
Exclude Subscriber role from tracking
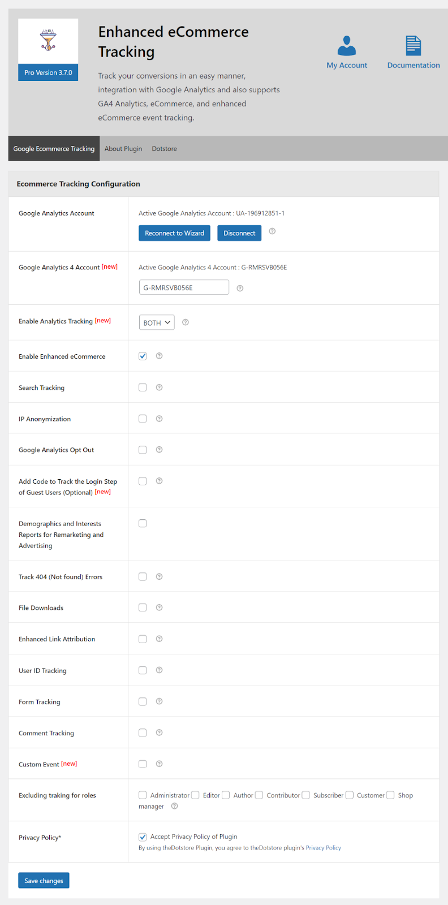(x=306, y=795)
